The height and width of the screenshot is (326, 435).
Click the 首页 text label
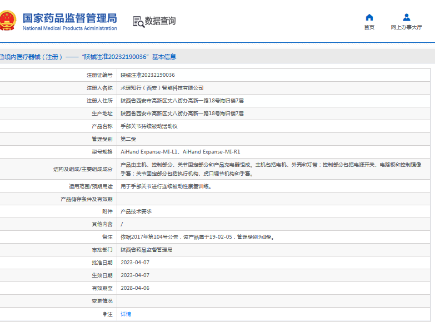(369, 27)
